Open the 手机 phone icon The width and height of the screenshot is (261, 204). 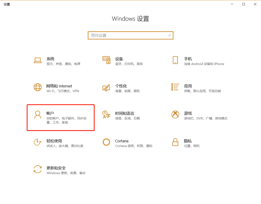tap(175, 60)
